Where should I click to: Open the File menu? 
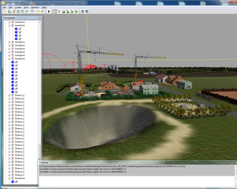click(4, 7)
